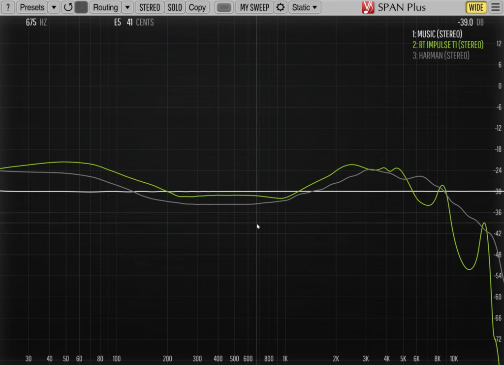Click the MY SWEEP mode name
The height and width of the screenshot is (365, 504).
[254, 7]
